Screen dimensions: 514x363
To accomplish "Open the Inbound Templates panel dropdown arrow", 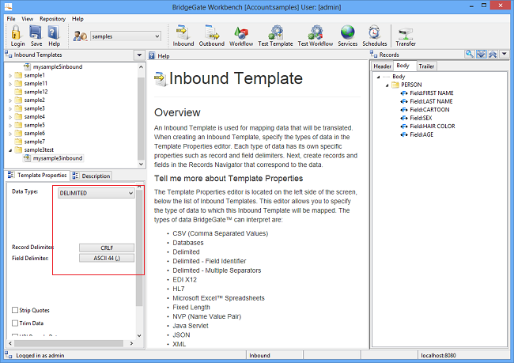I will [139, 55].
